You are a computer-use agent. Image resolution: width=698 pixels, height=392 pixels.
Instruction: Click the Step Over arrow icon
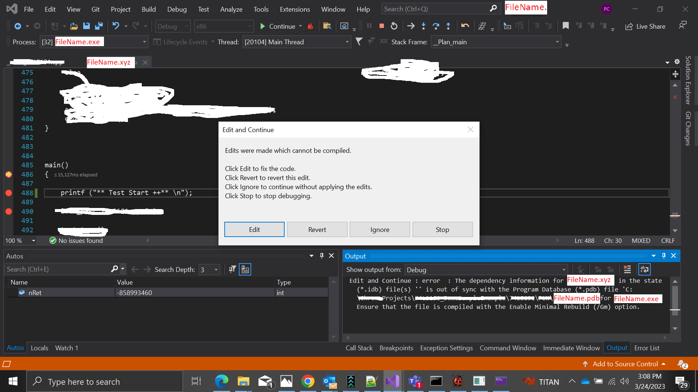(436, 26)
